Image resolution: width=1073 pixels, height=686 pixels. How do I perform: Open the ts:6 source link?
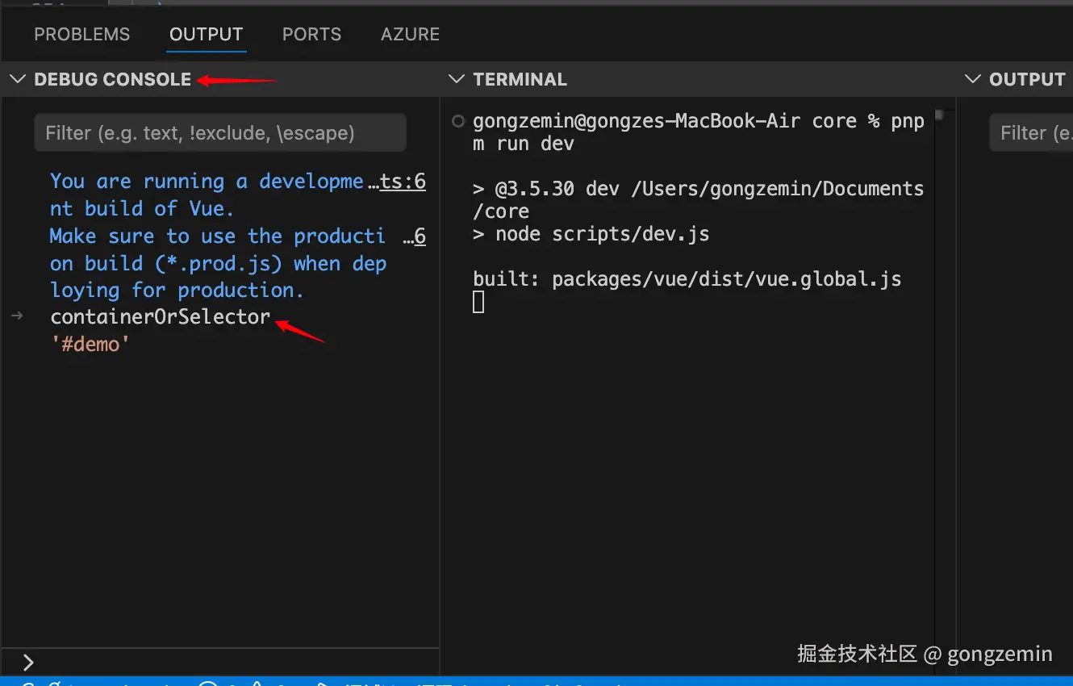pyautogui.click(x=403, y=182)
